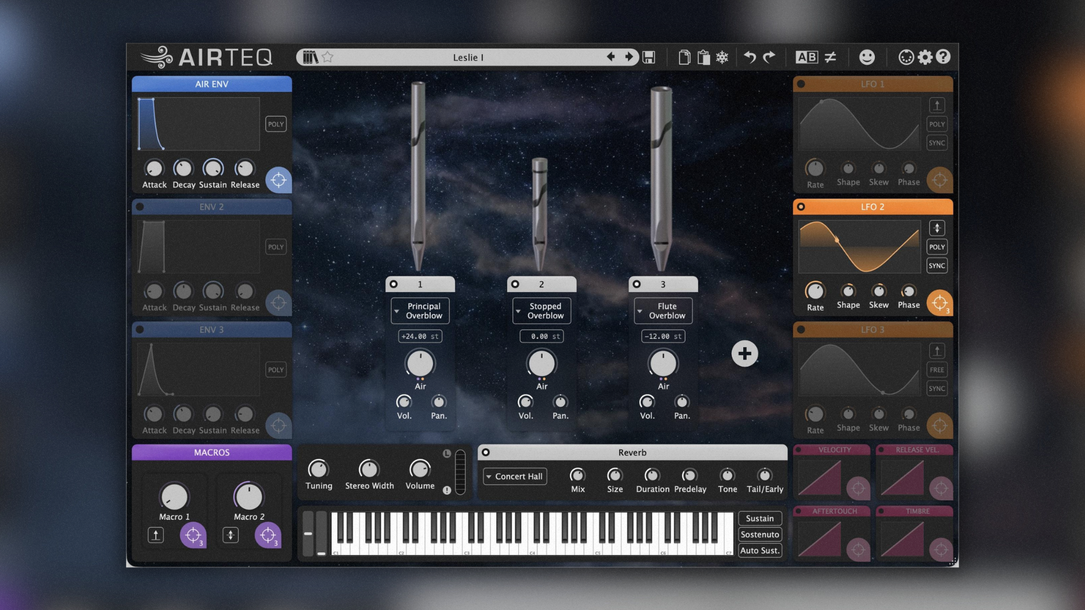Toggle pipe 1 power button
Image resolution: width=1085 pixels, height=610 pixels.
(394, 284)
